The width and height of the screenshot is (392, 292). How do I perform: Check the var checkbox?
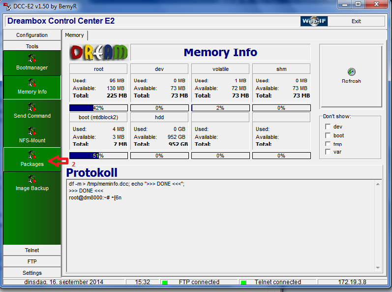pyautogui.click(x=328, y=152)
